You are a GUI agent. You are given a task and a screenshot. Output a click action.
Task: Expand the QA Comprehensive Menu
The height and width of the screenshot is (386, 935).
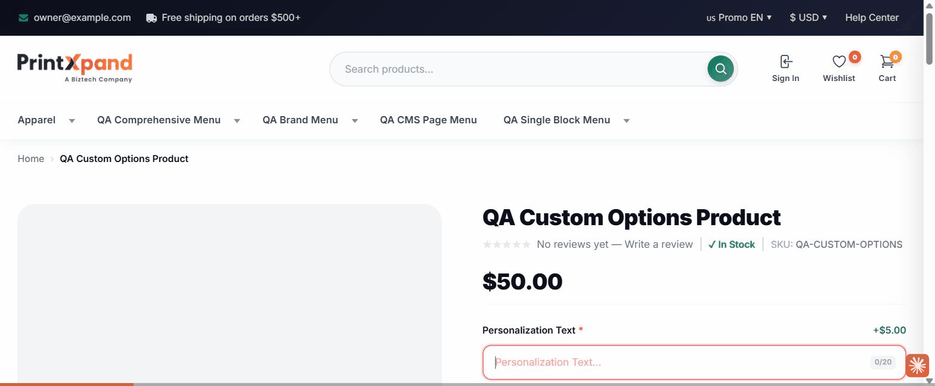click(169, 120)
